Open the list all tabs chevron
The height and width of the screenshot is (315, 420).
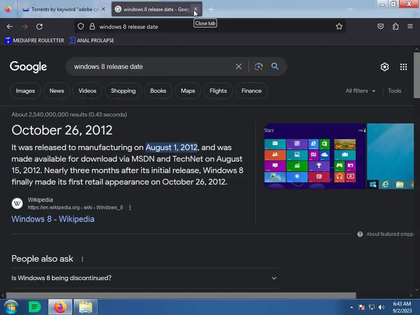click(350, 9)
